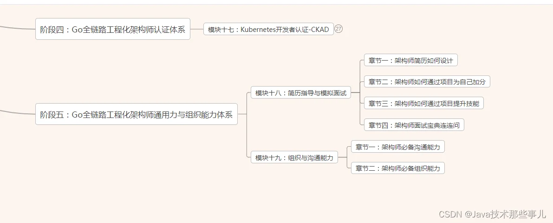Select 章节四 架构师面试宝典连连问

(414, 124)
